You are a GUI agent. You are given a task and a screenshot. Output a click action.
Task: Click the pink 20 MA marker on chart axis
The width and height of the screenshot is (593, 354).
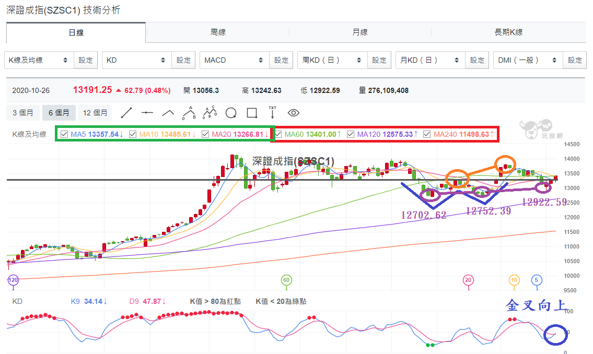click(x=468, y=280)
